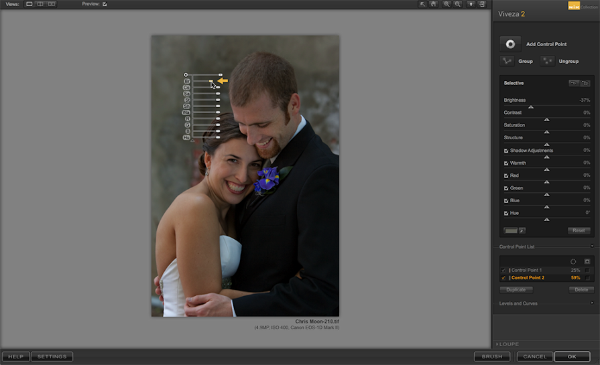Select Control Point 2 in the list
600x365 pixels.
pos(528,277)
